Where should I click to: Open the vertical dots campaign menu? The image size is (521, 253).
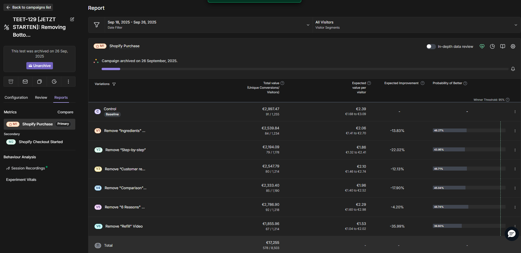coord(68,82)
